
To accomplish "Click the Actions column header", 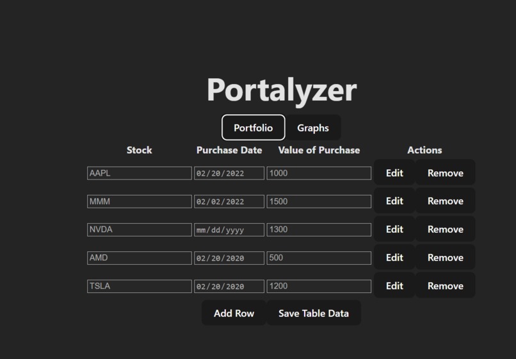I will tap(424, 150).
